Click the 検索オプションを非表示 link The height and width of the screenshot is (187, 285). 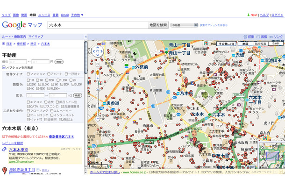click(x=214, y=25)
